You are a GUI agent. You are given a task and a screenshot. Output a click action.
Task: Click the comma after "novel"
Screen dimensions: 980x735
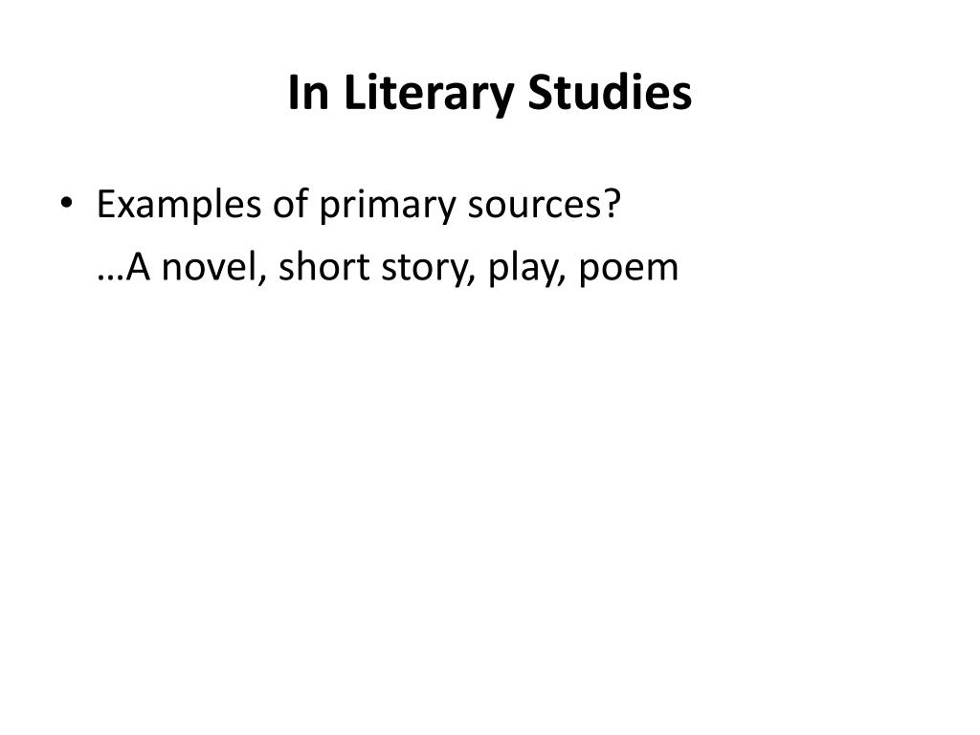tap(262, 280)
